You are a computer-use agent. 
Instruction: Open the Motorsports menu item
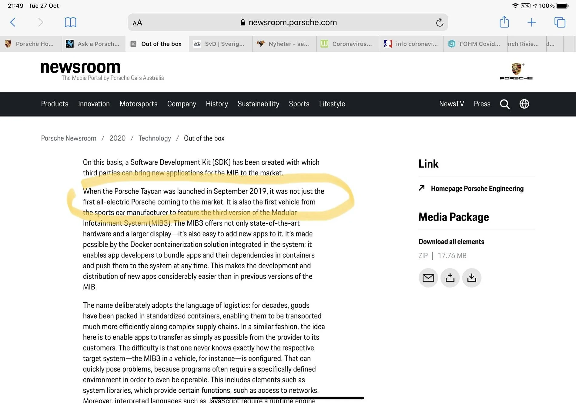[x=139, y=104]
